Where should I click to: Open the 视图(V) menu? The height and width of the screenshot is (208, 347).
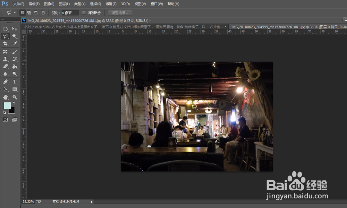140,4
